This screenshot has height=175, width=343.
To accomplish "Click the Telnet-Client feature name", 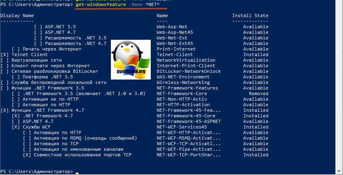I will tap(175, 54).
